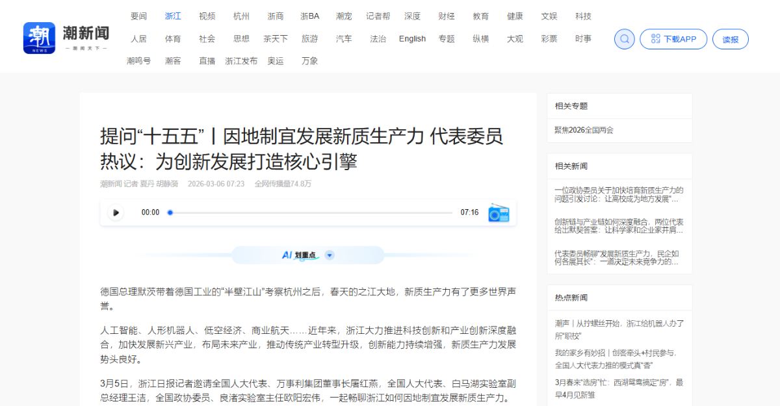Read the 创新链与产业链 related article
The image size is (780, 406).
coord(618,226)
